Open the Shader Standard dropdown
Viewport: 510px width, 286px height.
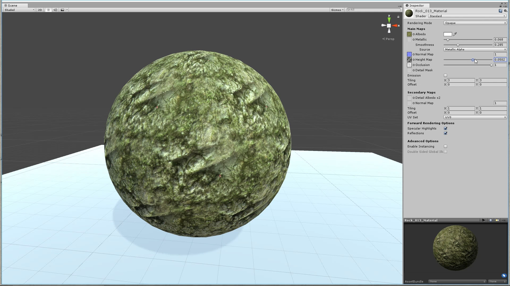(x=467, y=16)
